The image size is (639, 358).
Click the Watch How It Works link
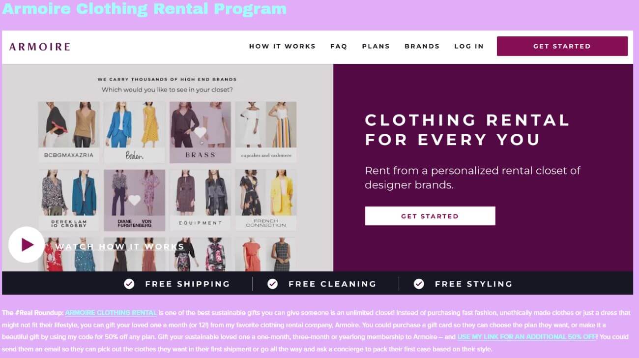point(120,246)
